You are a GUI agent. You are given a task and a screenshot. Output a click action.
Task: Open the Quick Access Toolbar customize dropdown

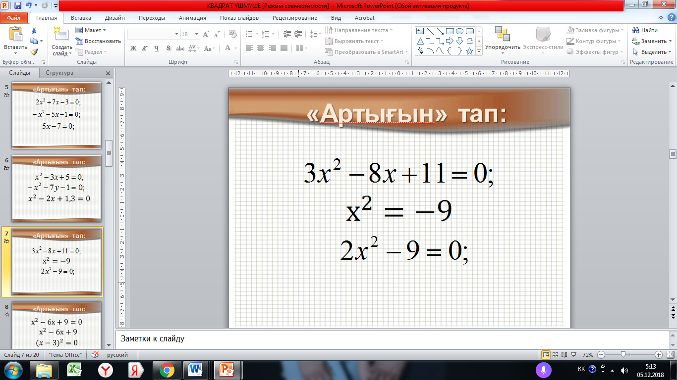[55, 6]
